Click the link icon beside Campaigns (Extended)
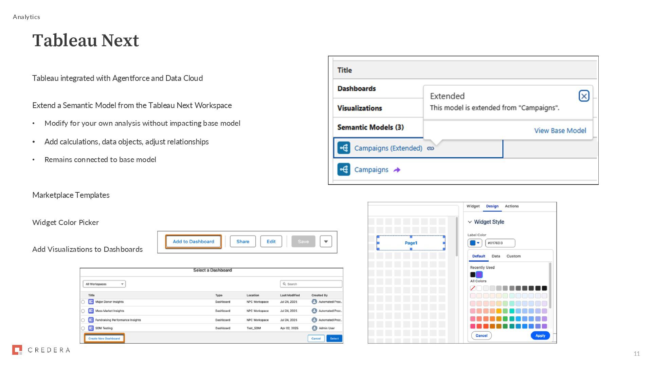Viewport: 652px width, 367px height. pos(430,148)
